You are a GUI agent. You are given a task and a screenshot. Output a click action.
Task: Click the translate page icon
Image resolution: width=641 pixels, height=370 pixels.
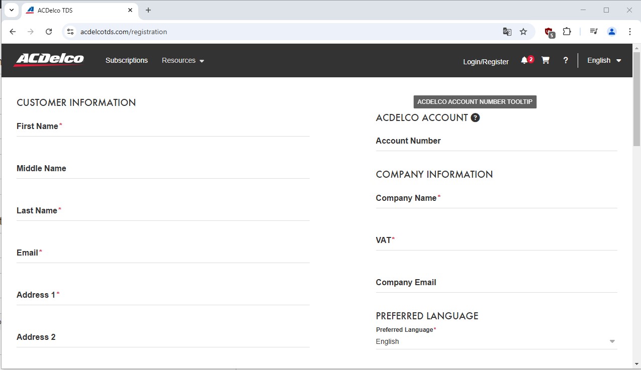tap(507, 32)
